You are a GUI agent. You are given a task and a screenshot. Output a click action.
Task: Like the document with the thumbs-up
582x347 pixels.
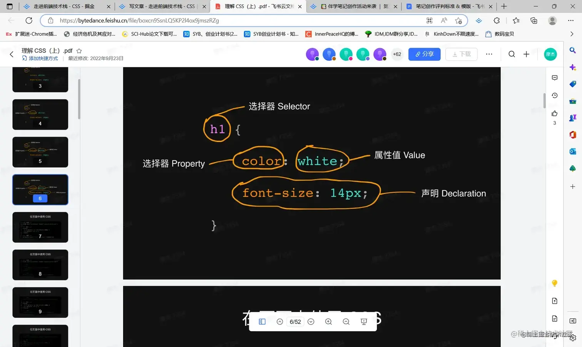pos(554,113)
